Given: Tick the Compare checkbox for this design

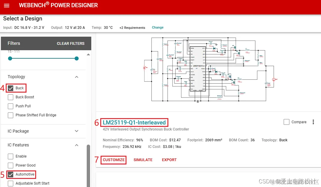Looking at the screenshot, I should pos(286,122).
